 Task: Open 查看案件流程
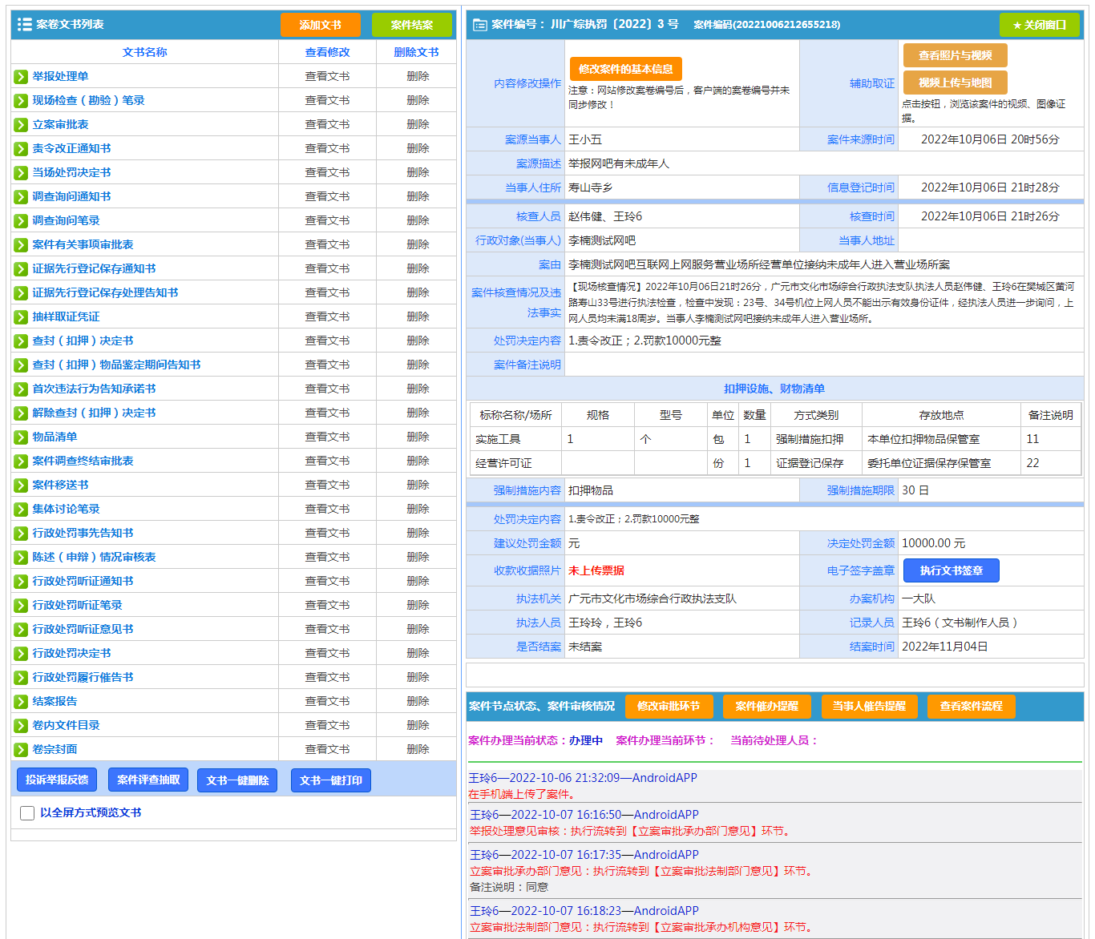972,707
